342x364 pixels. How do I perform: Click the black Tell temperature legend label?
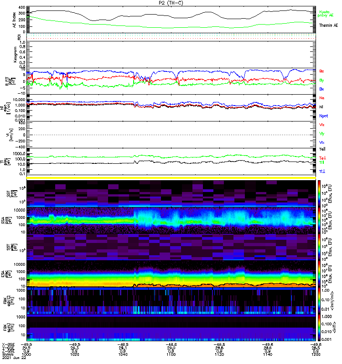[322, 149]
